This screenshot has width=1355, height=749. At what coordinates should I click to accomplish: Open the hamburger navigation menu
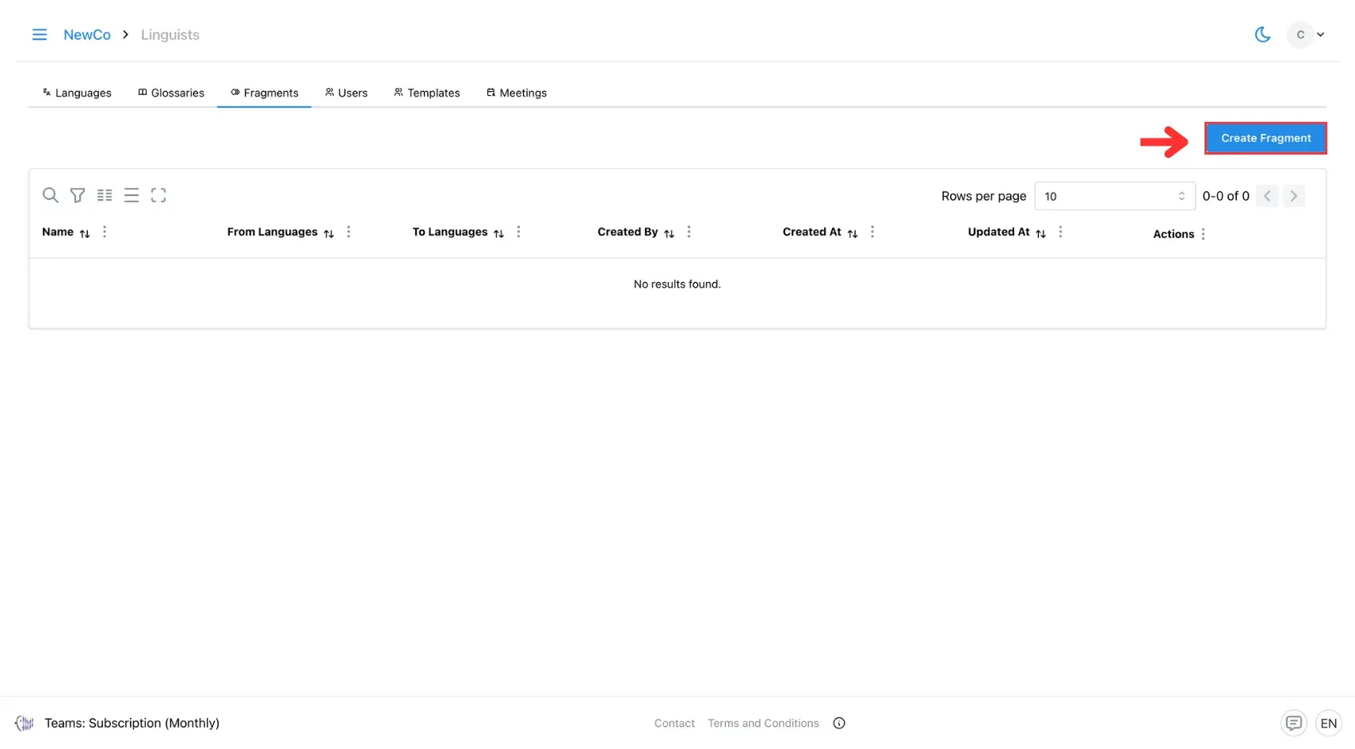(39, 35)
